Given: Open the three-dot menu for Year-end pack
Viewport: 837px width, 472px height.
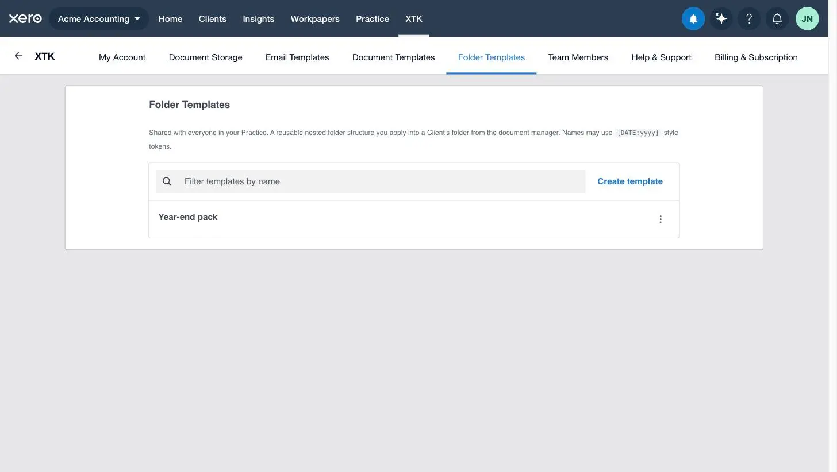Looking at the screenshot, I should 661,219.
